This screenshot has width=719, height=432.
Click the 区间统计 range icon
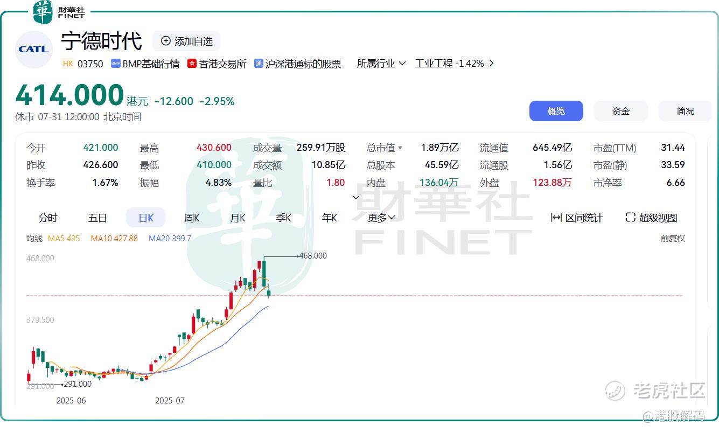coord(556,218)
